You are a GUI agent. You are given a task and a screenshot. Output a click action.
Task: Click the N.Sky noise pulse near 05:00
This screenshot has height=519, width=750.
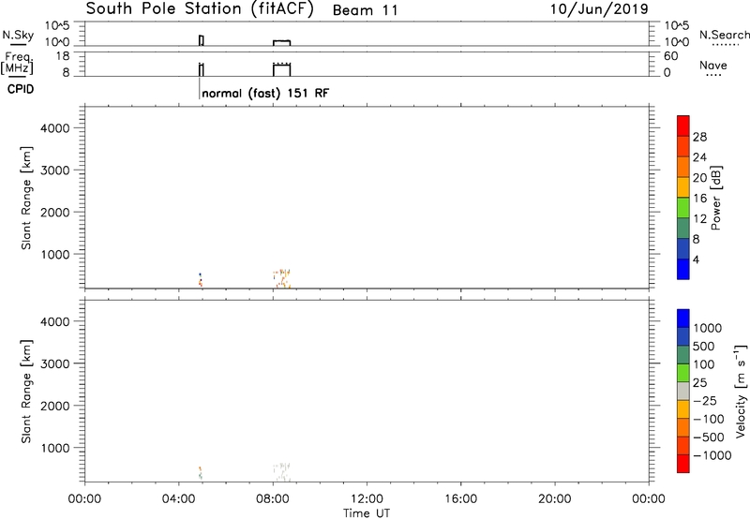click(x=202, y=40)
